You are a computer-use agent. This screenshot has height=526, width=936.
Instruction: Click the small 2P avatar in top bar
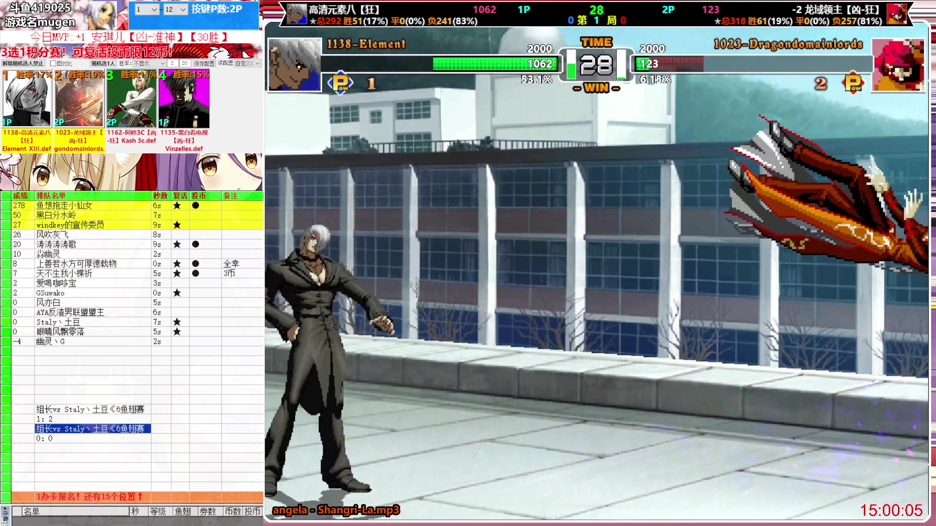click(x=897, y=14)
